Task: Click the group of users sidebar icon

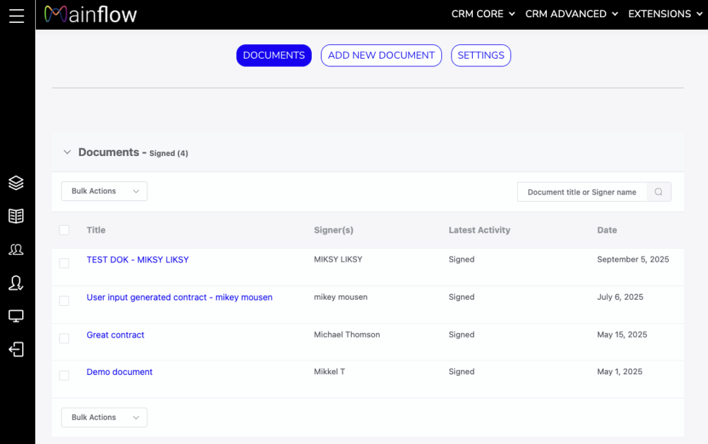Action: tap(16, 249)
